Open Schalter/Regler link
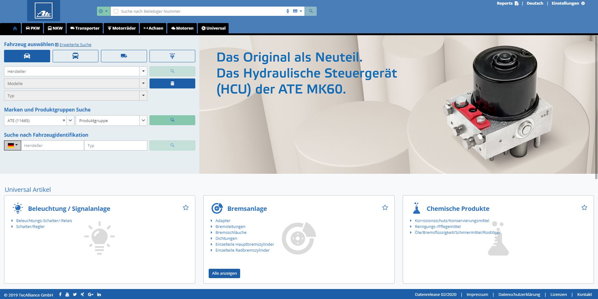 tap(31, 226)
